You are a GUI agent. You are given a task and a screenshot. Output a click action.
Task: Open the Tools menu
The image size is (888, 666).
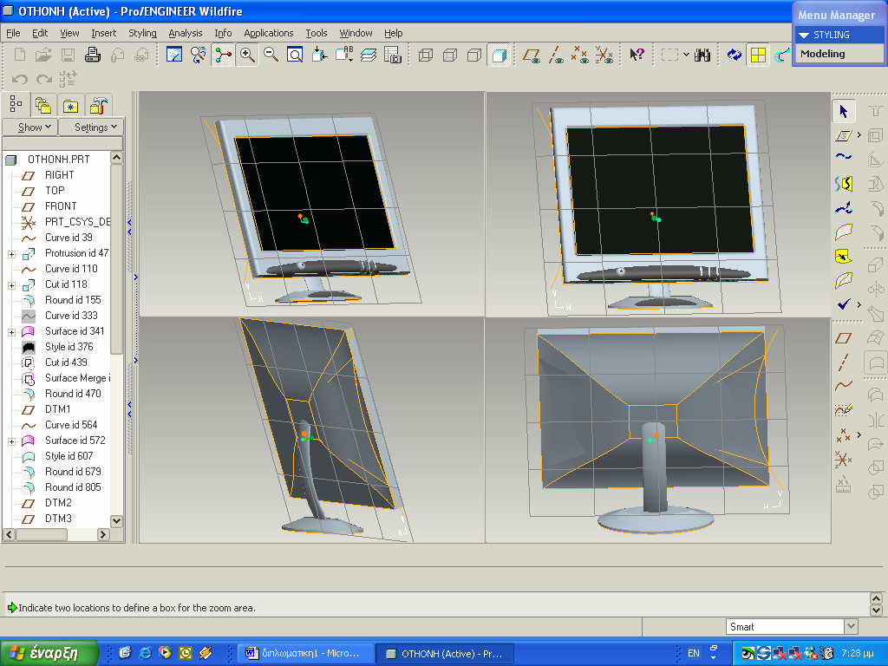click(x=316, y=34)
